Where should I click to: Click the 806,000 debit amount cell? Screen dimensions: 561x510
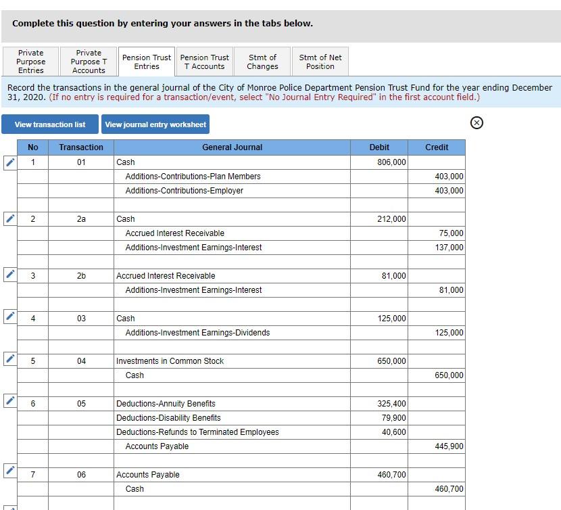[379, 162]
